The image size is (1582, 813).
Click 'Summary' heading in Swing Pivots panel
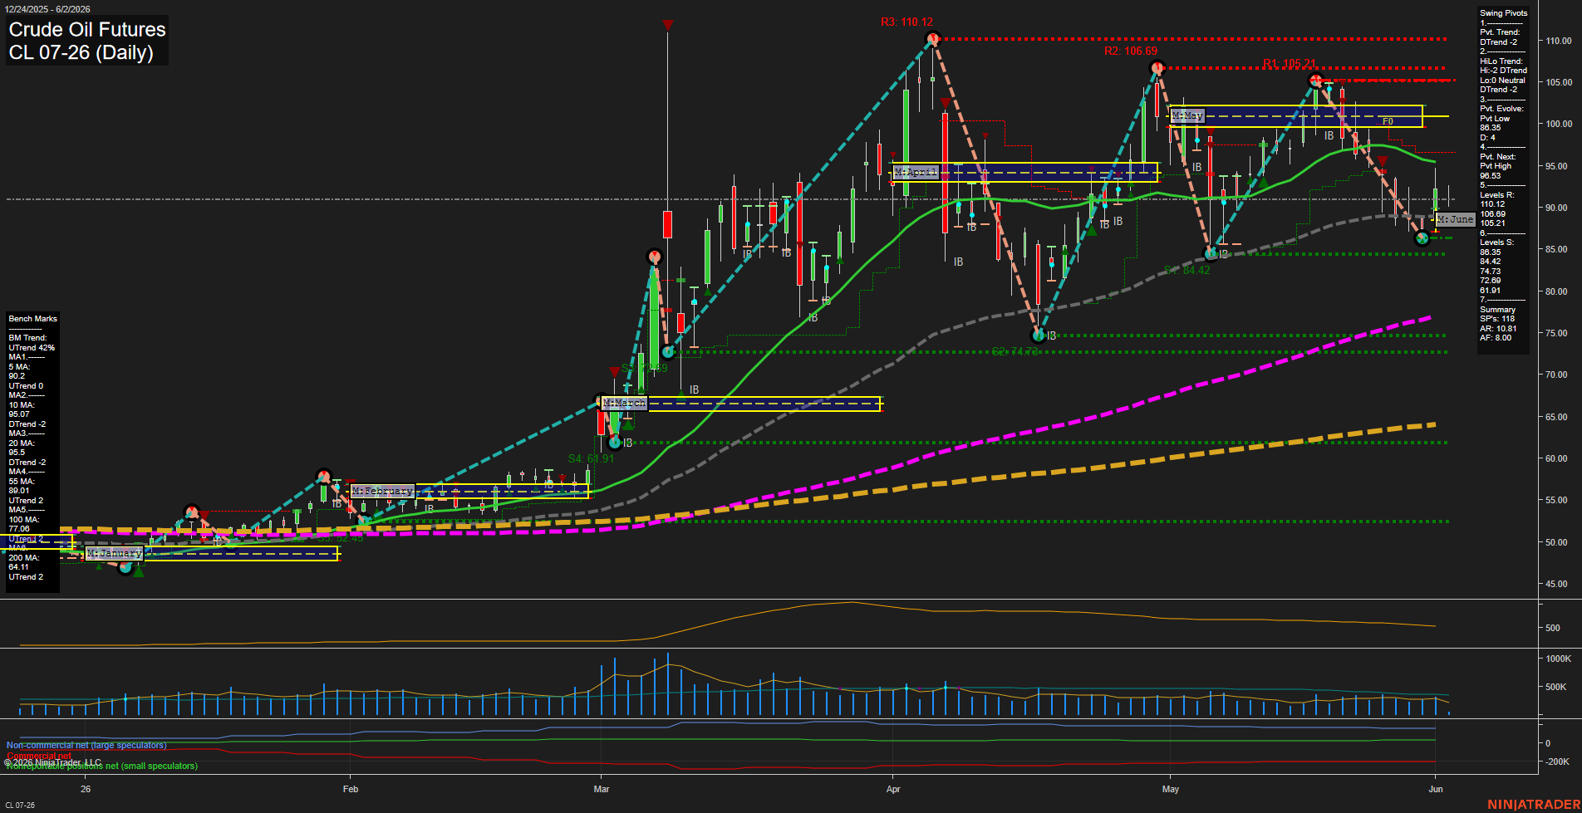click(x=1497, y=310)
